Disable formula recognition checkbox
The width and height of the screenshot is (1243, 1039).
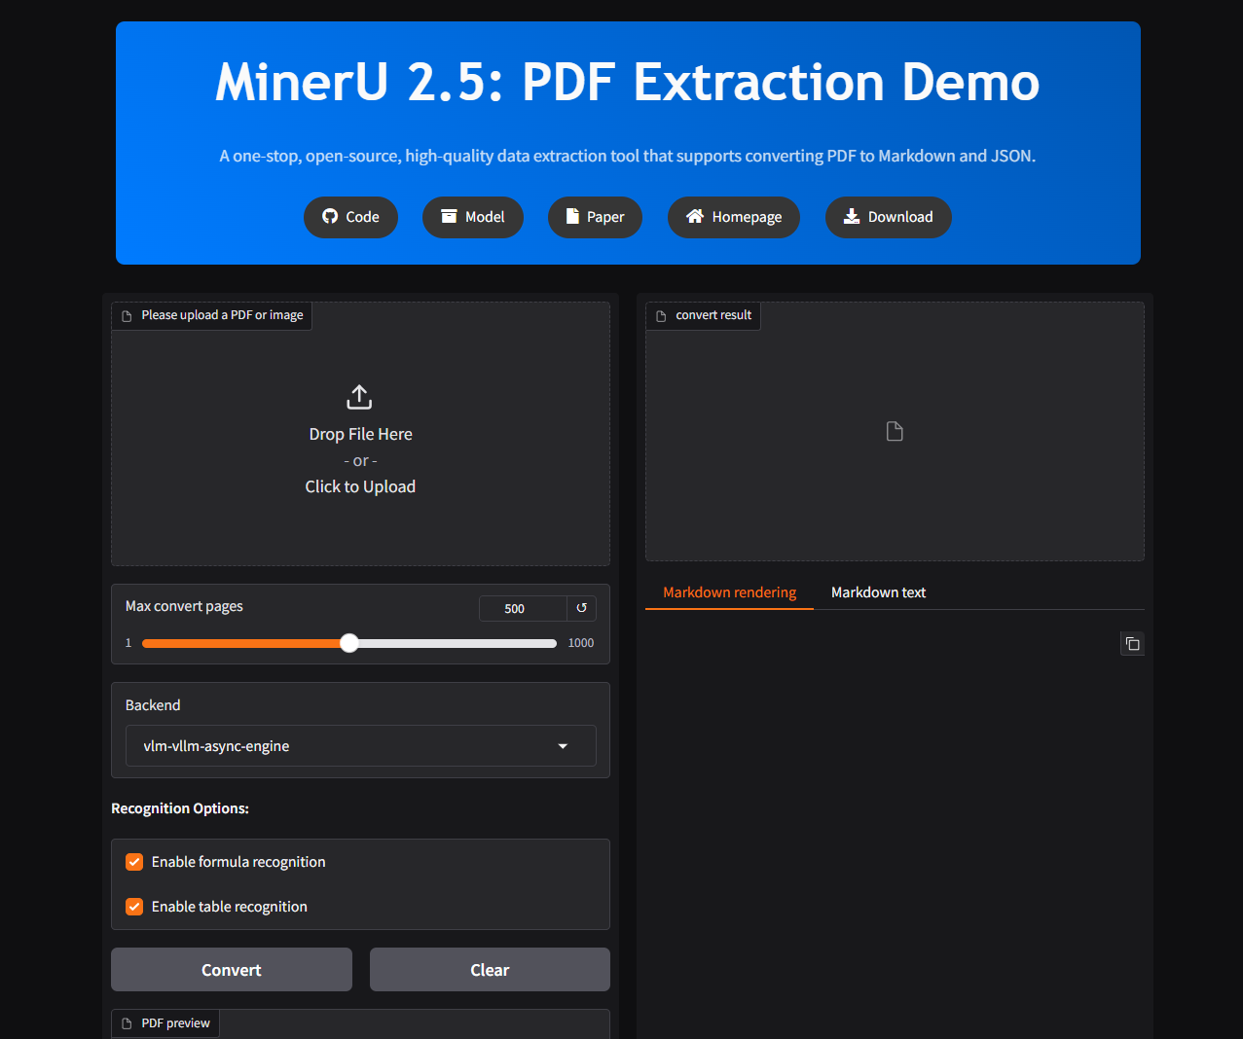tap(134, 862)
